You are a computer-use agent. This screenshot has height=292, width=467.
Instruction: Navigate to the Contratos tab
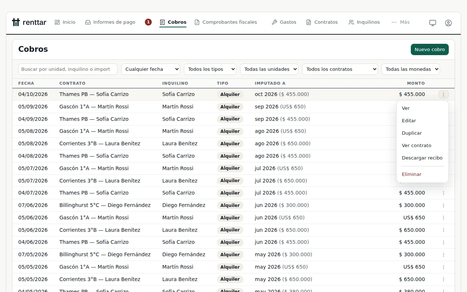click(322, 22)
